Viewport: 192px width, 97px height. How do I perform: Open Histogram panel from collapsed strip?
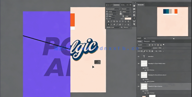134,9
